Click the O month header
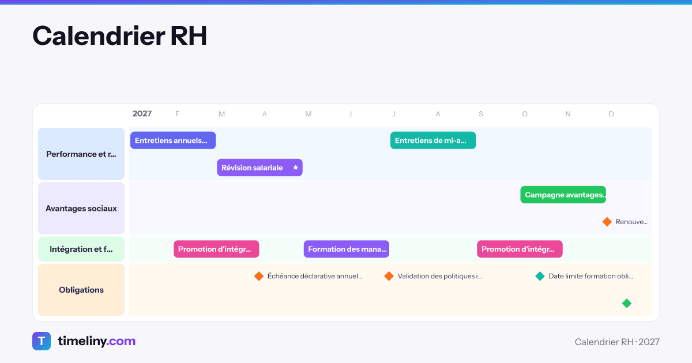This screenshot has width=692, height=363. click(525, 114)
